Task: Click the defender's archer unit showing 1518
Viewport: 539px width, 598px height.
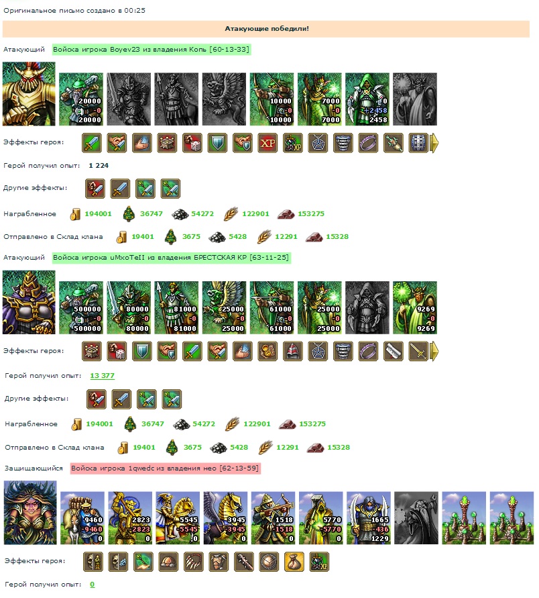Action: pyautogui.click(x=273, y=518)
